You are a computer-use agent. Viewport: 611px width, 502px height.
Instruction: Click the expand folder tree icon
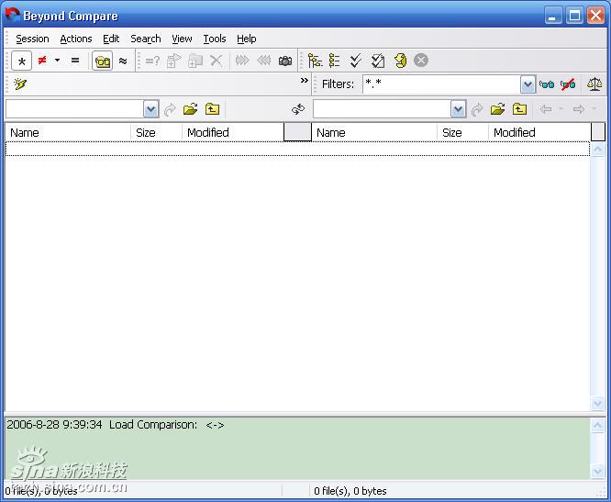pos(315,61)
